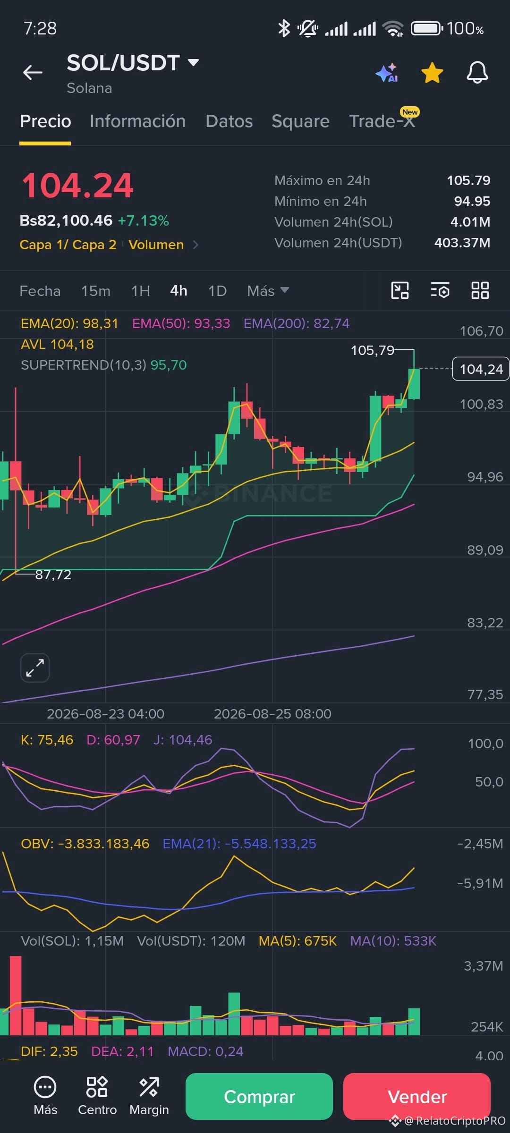Tap the J: 104,46 KDJ value
The image size is (510, 1133).
[183, 740]
